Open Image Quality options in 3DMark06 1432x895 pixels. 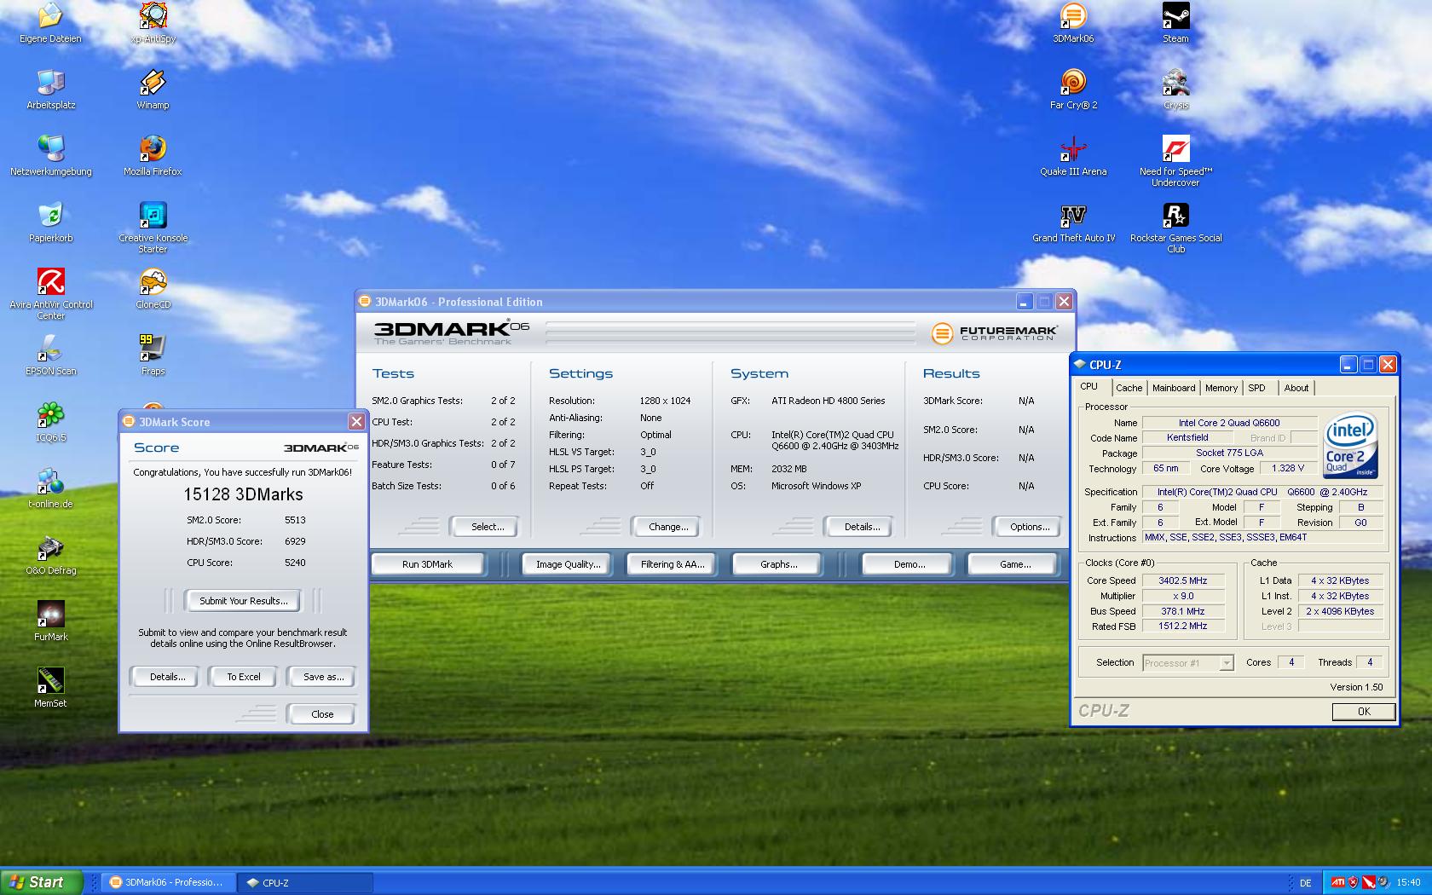(568, 564)
